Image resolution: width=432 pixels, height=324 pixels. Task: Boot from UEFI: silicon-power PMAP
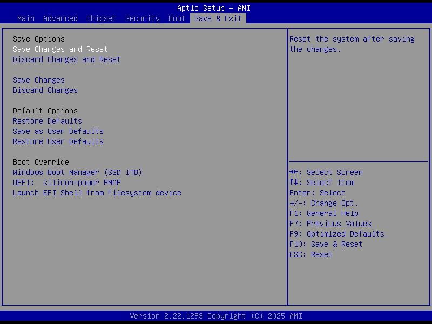pyautogui.click(x=66, y=183)
